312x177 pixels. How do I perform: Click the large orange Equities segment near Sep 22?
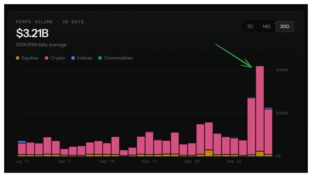(209, 153)
